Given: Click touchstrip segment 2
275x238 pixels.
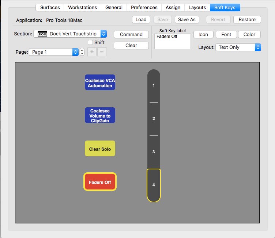Looking at the screenshot, I should click(x=154, y=119).
